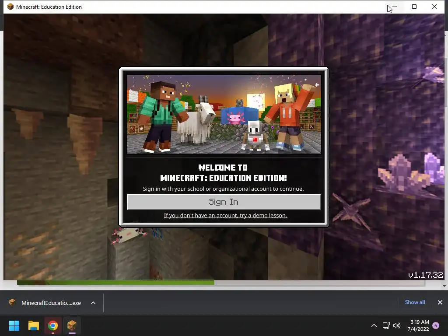Open the clock showing 3:19 AM

pyautogui.click(x=418, y=325)
